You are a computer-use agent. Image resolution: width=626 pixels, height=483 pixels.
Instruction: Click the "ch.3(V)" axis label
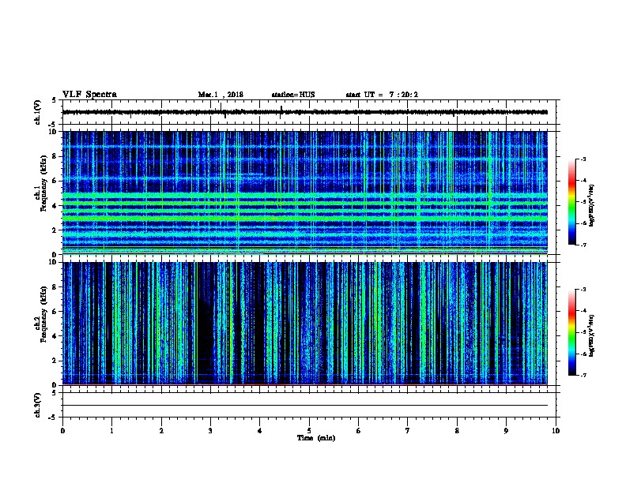click(38, 405)
